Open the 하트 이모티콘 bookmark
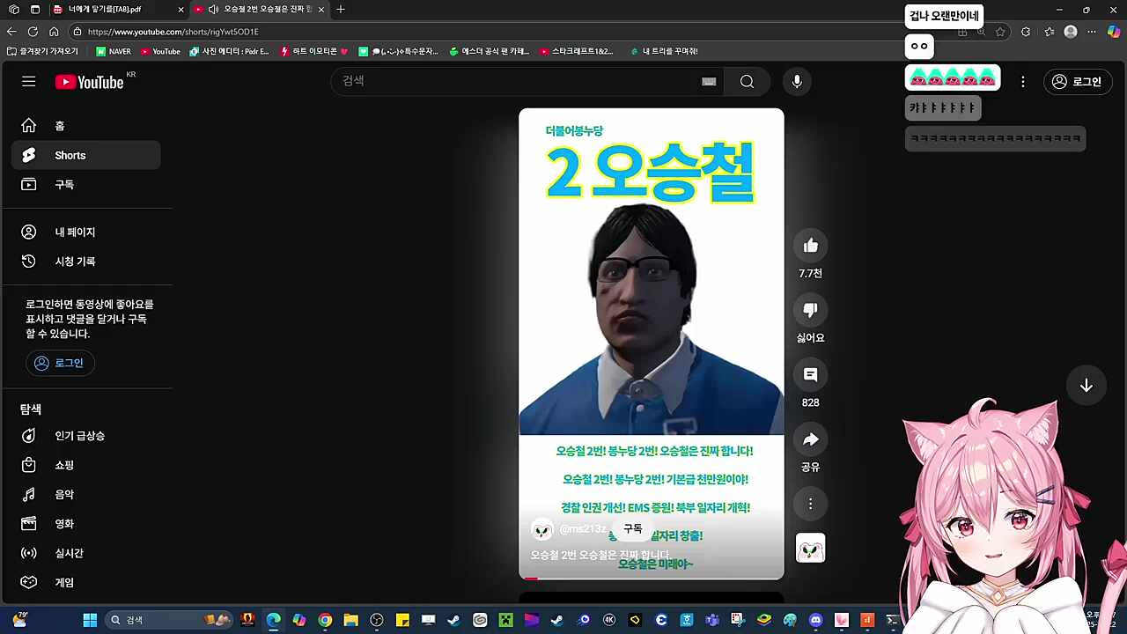1127x634 pixels. pos(314,51)
